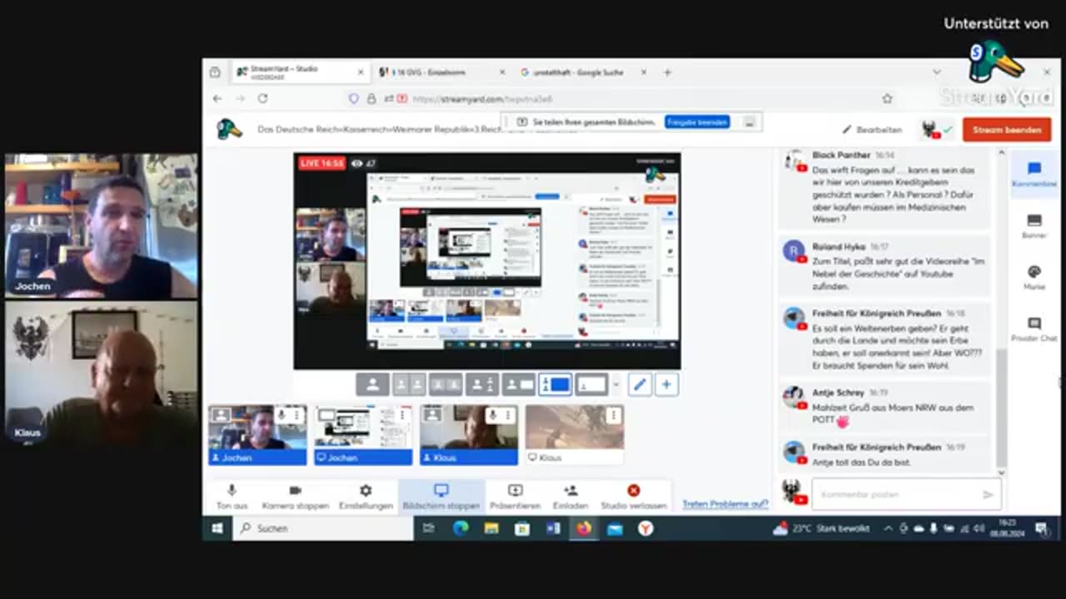Expand browser tab list chevron
The height and width of the screenshot is (599, 1066).
pyautogui.click(x=936, y=72)
